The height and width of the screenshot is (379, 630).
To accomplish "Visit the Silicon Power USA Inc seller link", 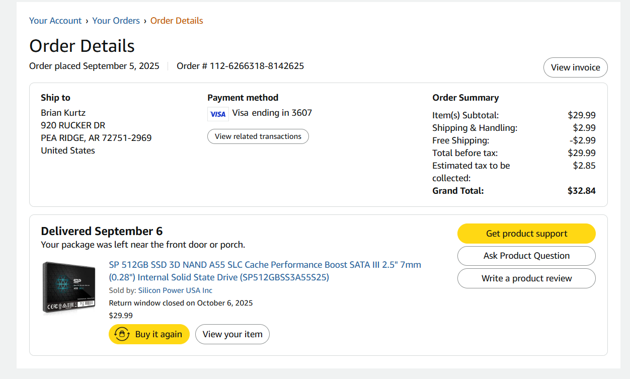I will [x=175, y=290].
